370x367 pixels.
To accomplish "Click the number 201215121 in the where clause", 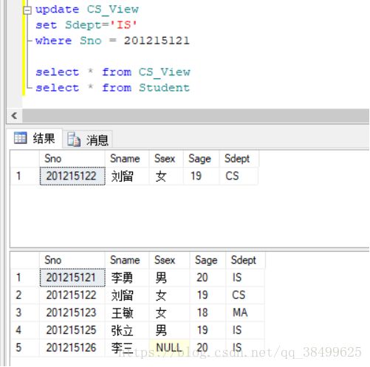I will click(157, 41).
